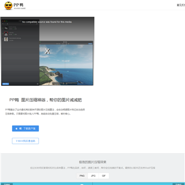Switch to the JPG tab
Screen dimensions: 185x185
(93, 176)
